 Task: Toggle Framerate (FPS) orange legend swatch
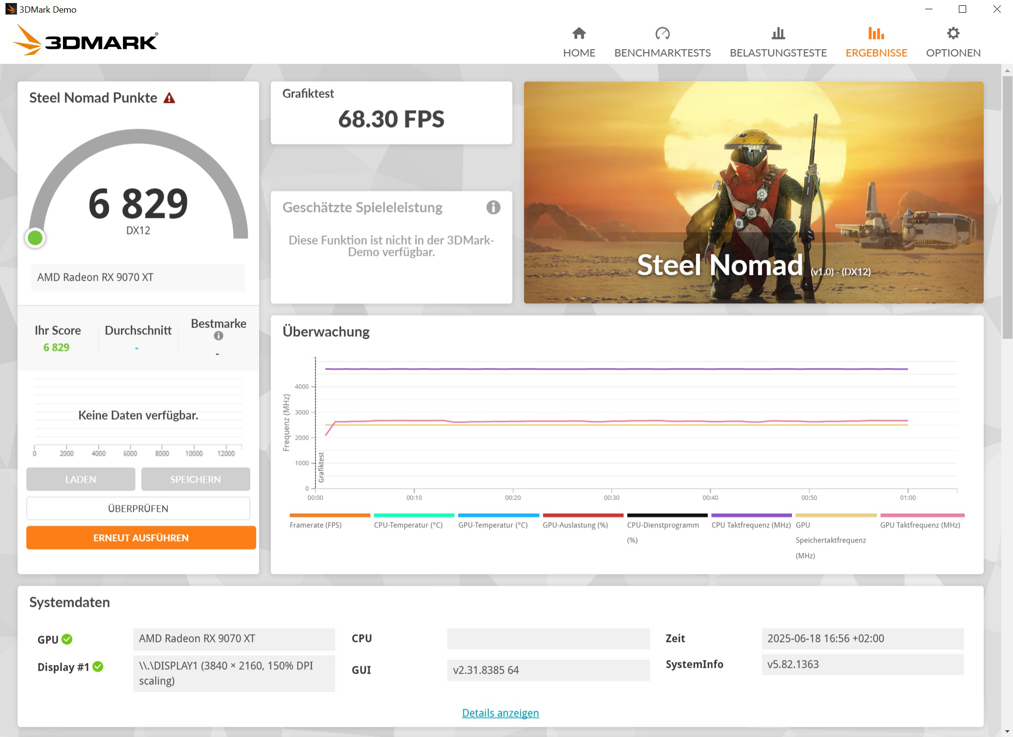click(330, 515)
